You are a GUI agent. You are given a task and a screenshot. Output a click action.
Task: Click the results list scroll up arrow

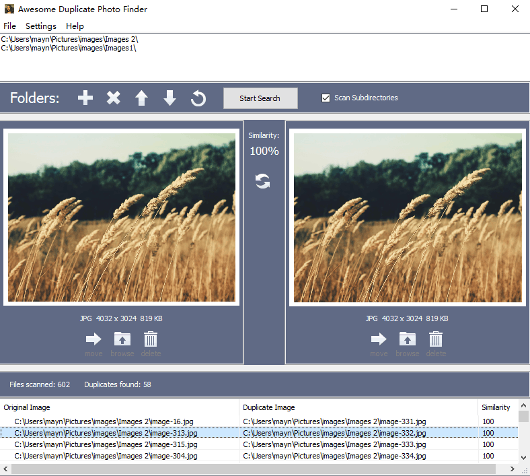click(523, 405)
